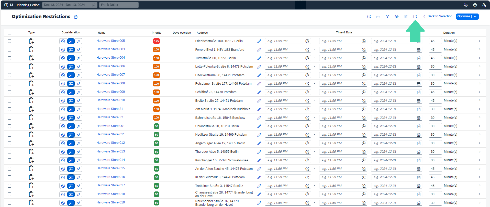The image size is (490, 207).
Task: Expand the Optimize button dropdown arrow
Action: click(x=475, y=17)
